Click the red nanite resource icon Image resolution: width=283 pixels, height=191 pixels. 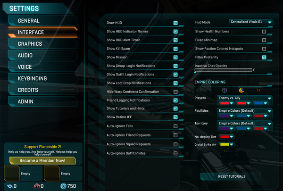(x=37, y=186)
